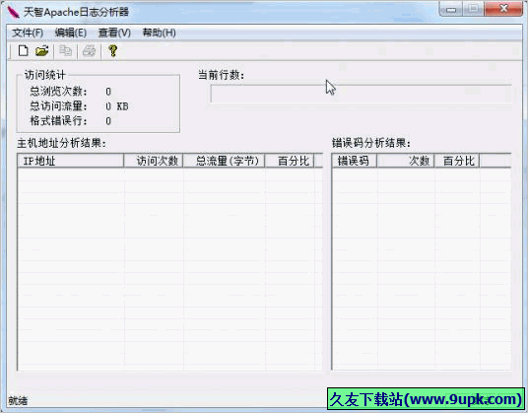Open the 编辑(E) menu
This screenshot has height=413, width=528.
71,33
